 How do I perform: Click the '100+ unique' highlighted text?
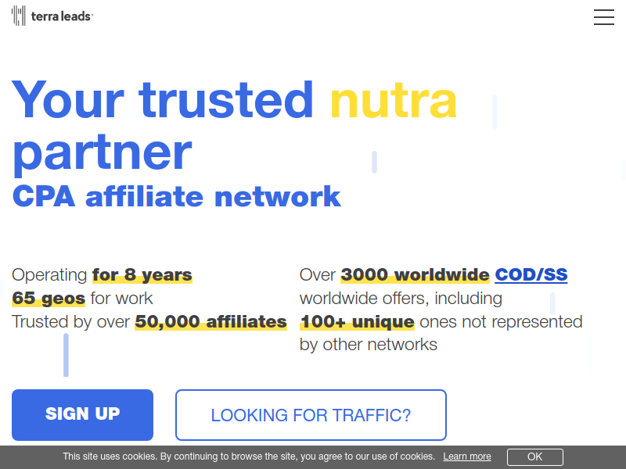click(357, 321)
